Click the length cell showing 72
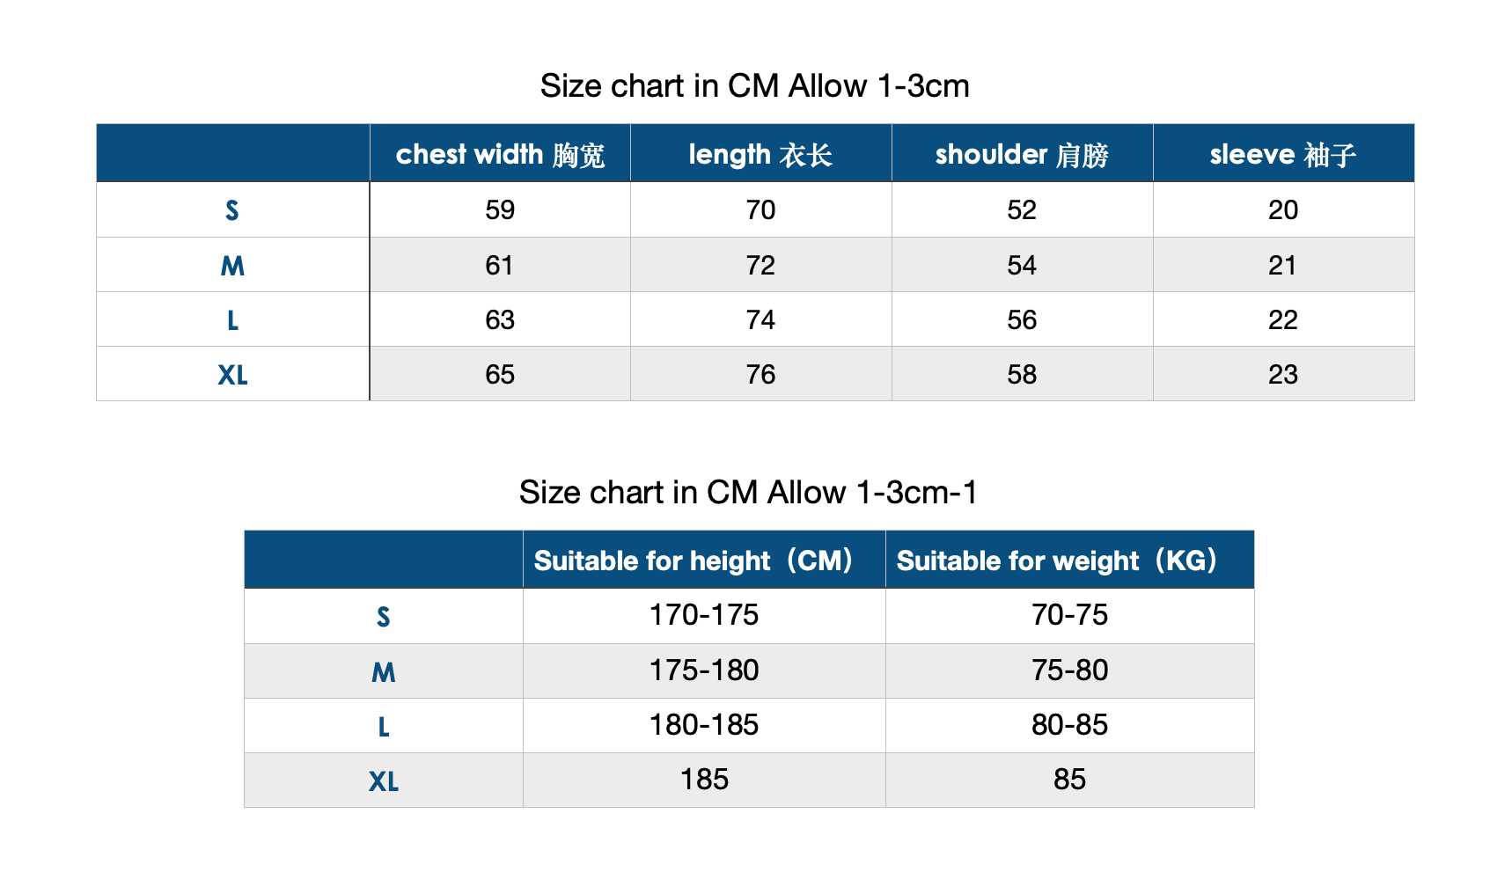This screenshot has width=1512, height=894. tap(760, 265)
